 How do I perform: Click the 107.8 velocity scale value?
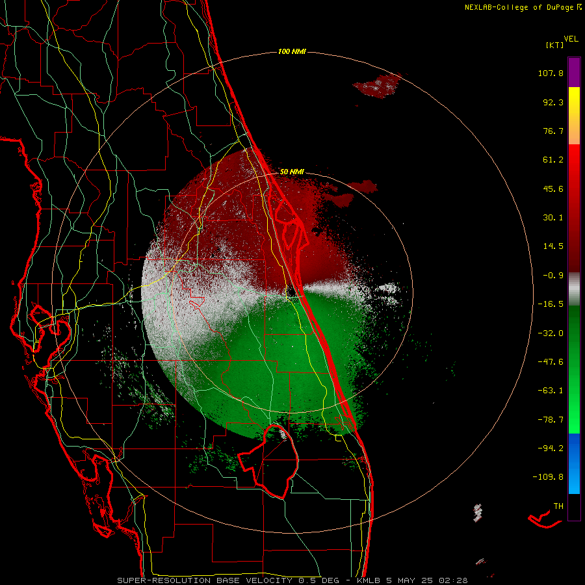[x=551, y=73]
